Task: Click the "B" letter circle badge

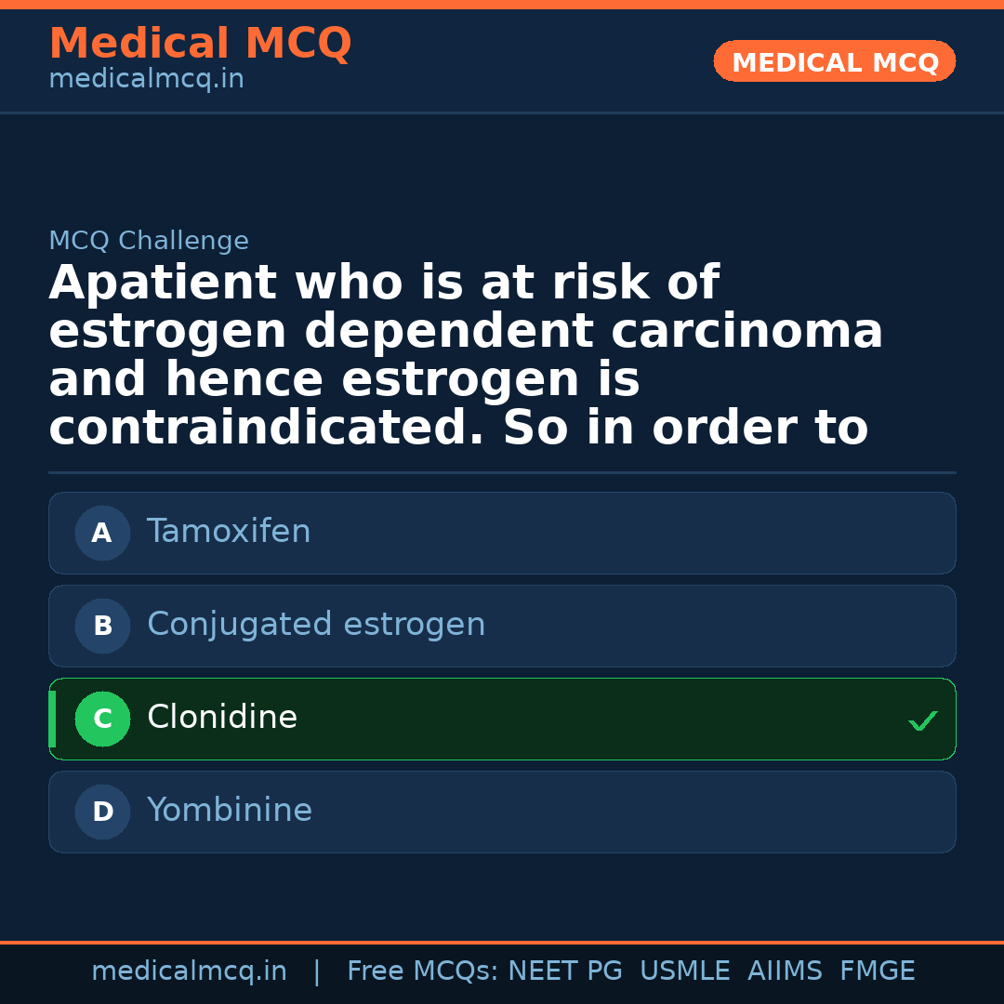Action: 102,627
